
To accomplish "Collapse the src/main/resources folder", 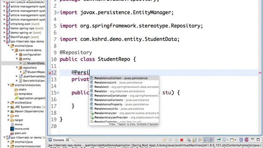I will coord(9,85).
